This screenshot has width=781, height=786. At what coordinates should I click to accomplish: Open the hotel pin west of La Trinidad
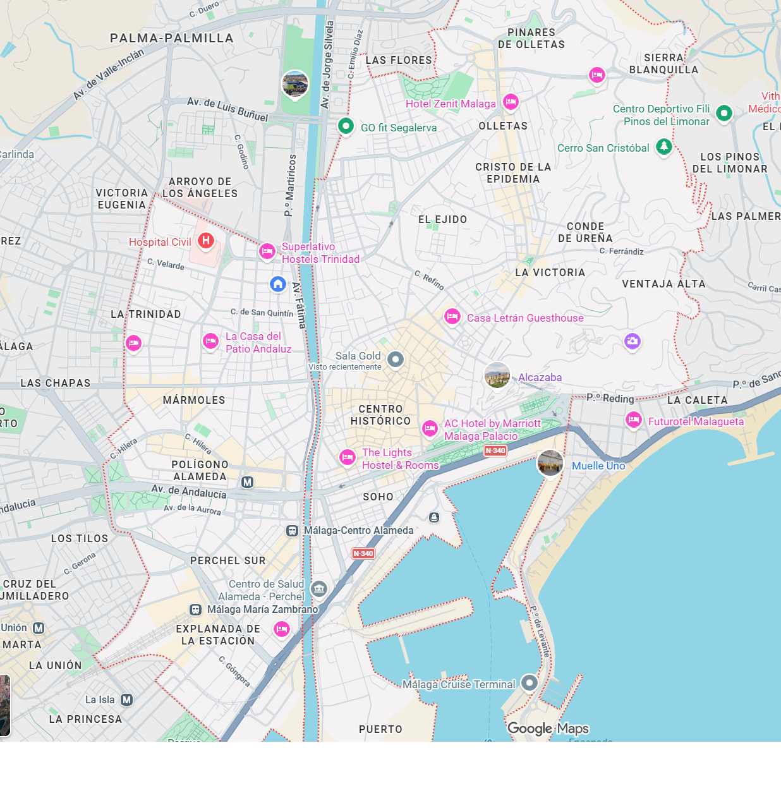click(133, 344)
